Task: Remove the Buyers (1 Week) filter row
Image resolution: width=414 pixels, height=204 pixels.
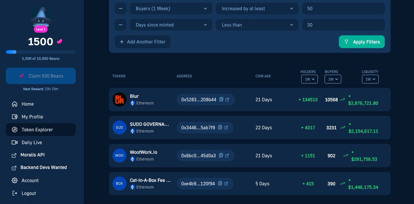Action: tap(120, 8)
